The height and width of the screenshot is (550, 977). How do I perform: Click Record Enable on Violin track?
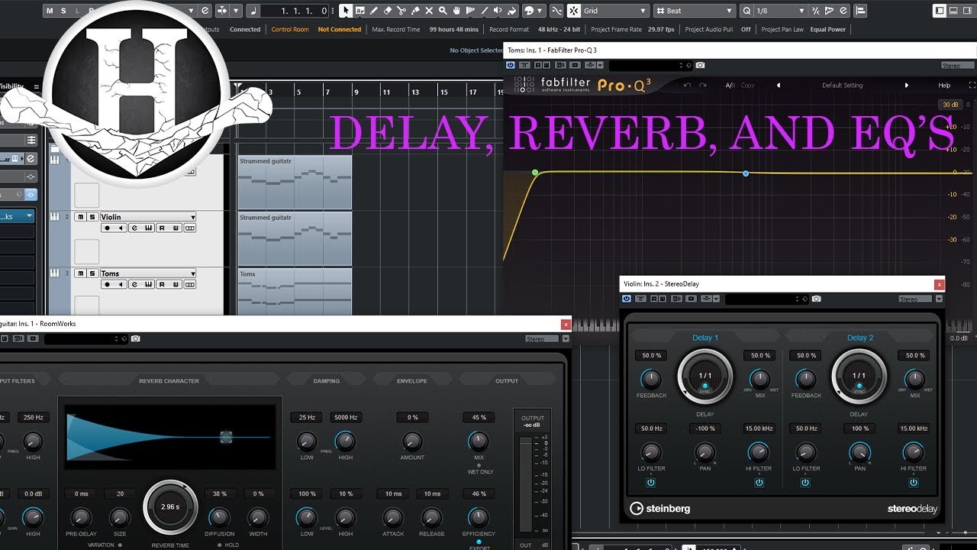(107, 228)
